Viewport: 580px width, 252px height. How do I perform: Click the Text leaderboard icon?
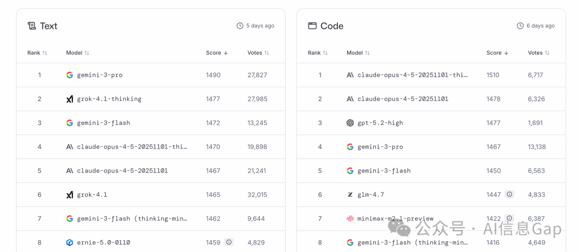click(32, 26)
